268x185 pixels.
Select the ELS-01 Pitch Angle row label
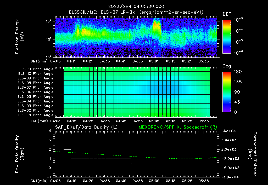36,115
